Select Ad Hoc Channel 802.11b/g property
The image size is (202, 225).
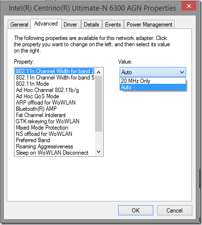(55, 90)
